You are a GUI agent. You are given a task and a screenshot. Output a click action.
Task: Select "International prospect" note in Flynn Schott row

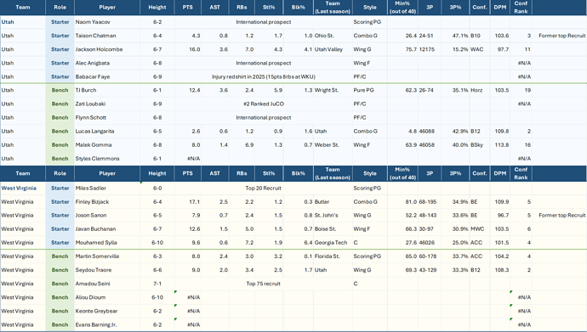pyautogui.click(x=263, y=118)
